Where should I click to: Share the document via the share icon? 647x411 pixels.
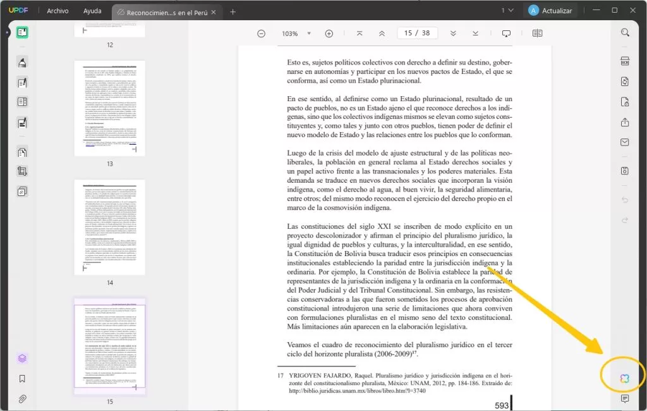(x=625, y=122)
